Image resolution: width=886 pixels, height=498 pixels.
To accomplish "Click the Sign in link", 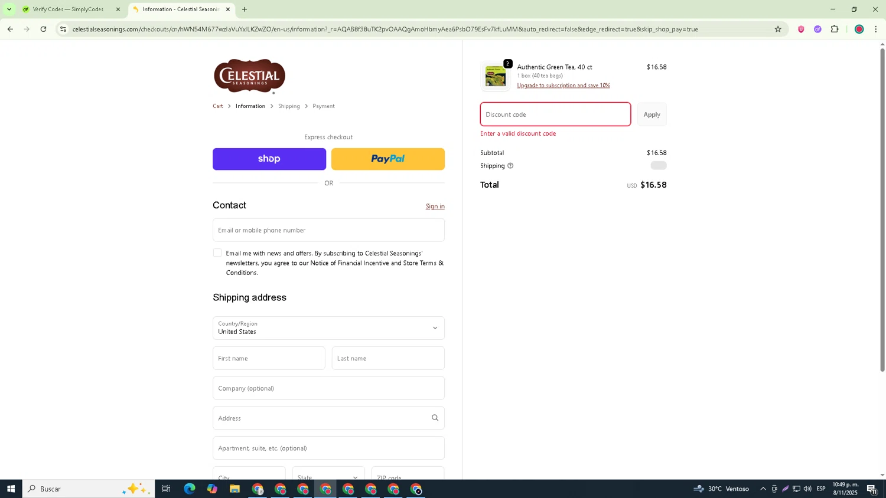I will click(x=435, y=207).
